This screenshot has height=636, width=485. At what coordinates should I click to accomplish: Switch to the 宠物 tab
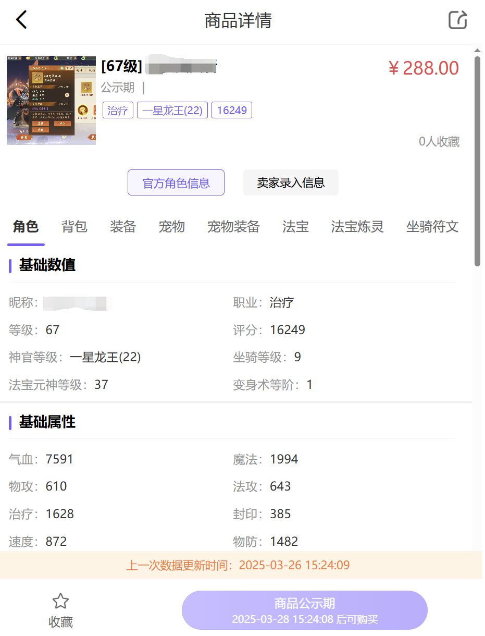tap(171, 226)
